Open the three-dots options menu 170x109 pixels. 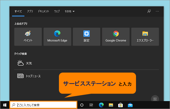click(x=157, y=11)
